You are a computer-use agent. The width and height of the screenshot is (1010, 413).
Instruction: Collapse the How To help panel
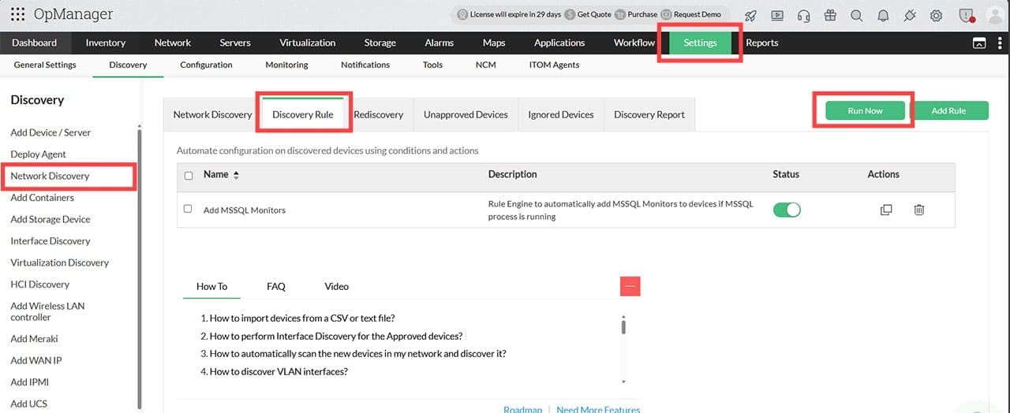[630, 287]
